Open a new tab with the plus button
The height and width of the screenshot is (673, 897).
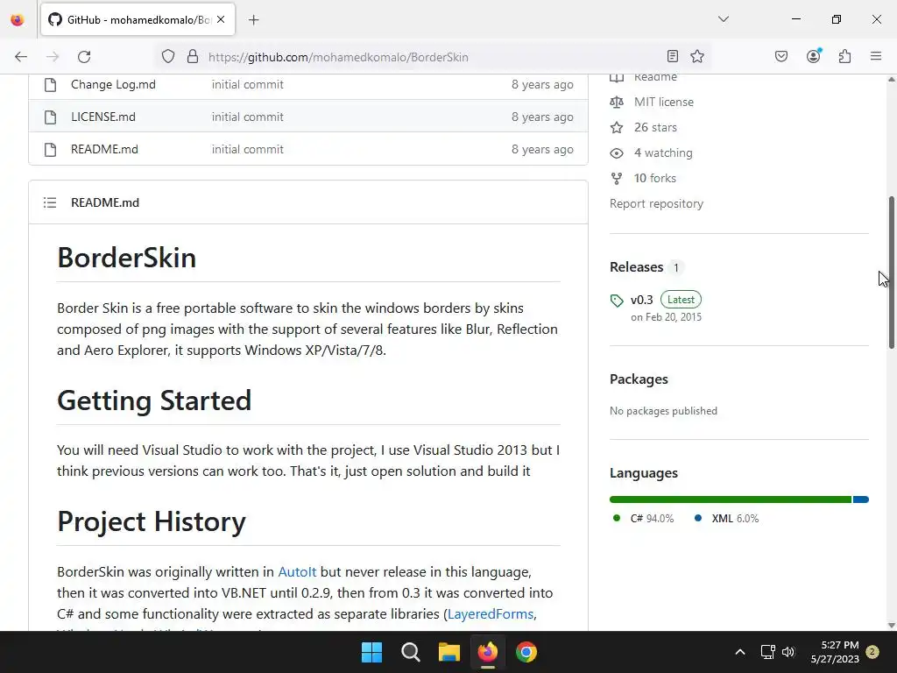(x=254, y=20)
